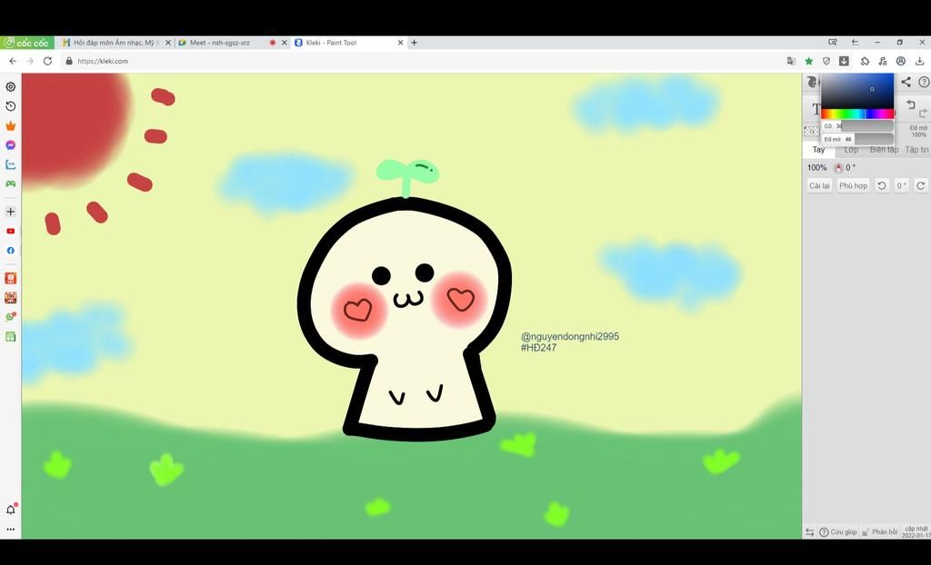This screenshot has width=931, height=565.
Task: Click the checkered transparency swatch
Action: tap(811, 131)
